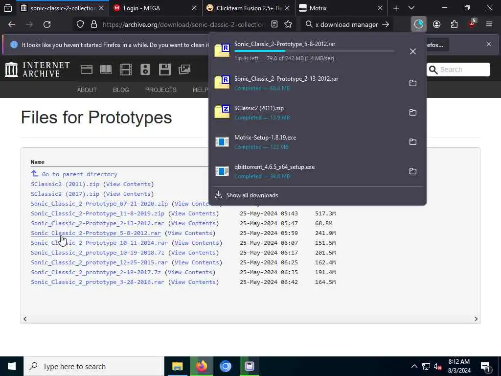Open the uBlock Origin extension icon
Viewport: 501px width, 376px height.
(472, 24)
